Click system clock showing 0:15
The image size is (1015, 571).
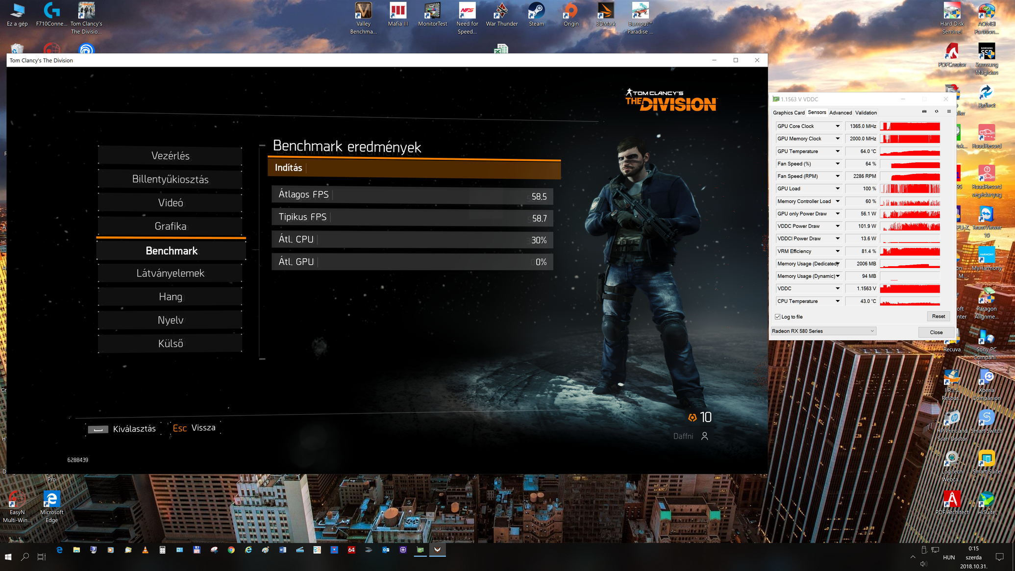click(x=973, y=549)
